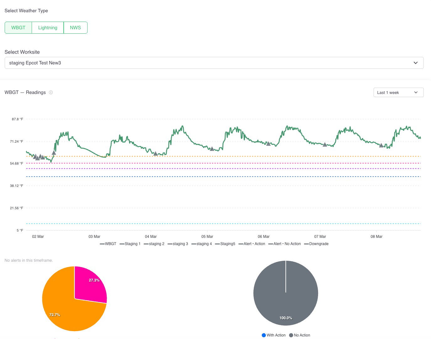Viewport: 431px width, 339px height.
Task: Click the alert triangle marker near 07 Mar
Action: click(325, 145)
